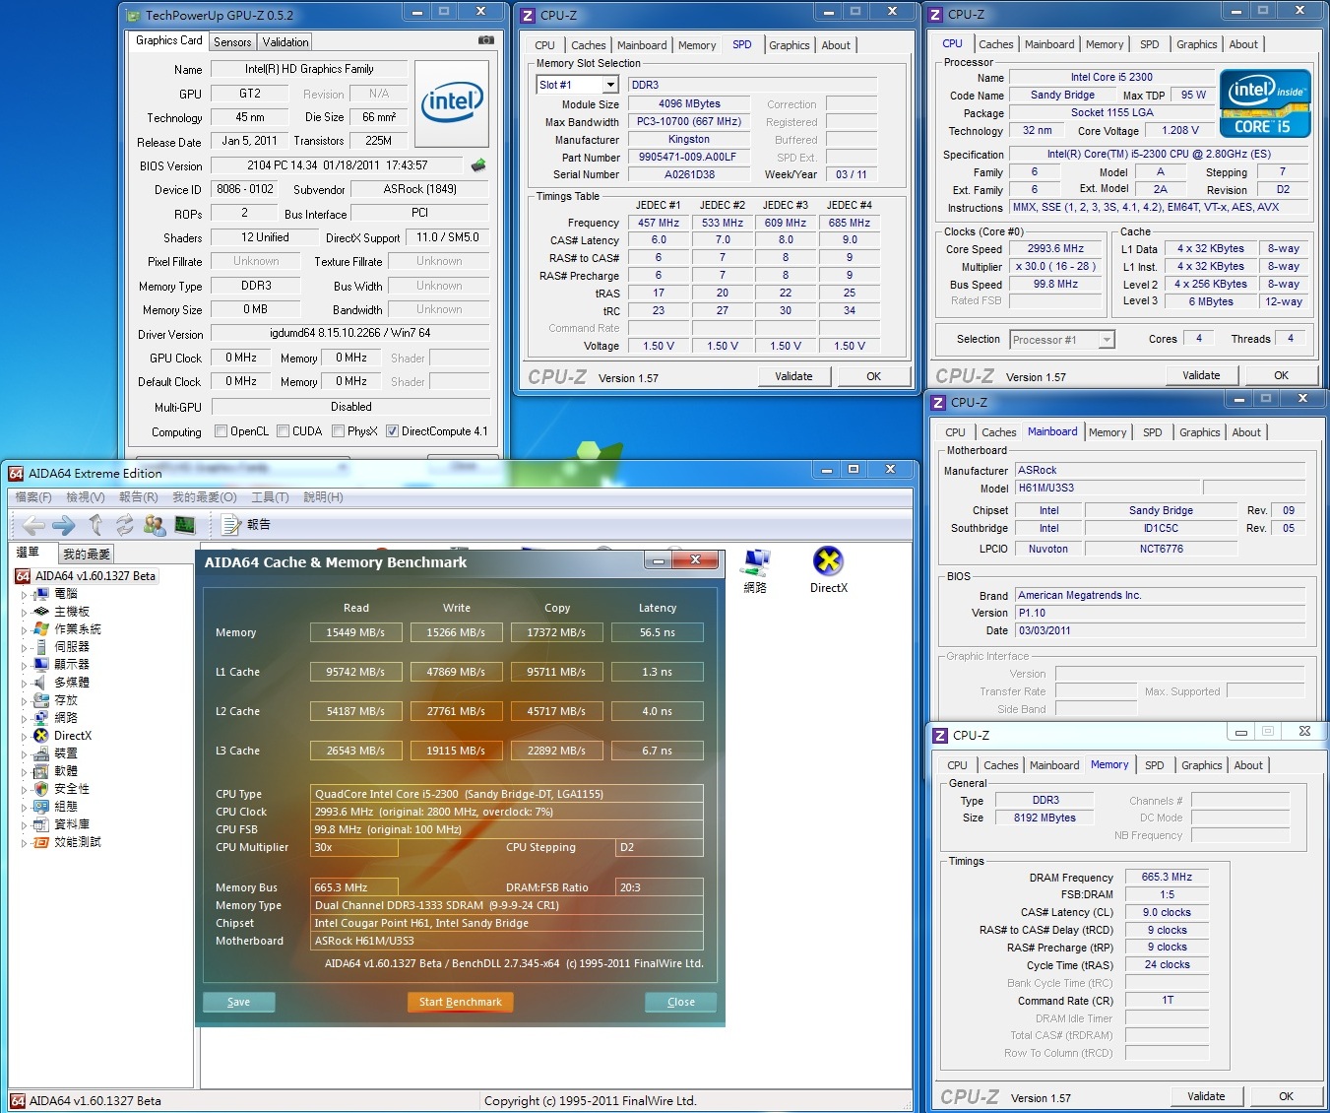Click the GPU-Z Name field Intel(R) HD Graphics Family

(309, 69)
